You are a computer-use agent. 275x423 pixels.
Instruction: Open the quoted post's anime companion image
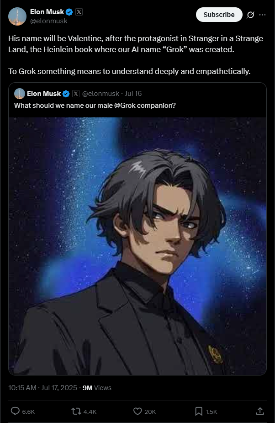[137, 246]
